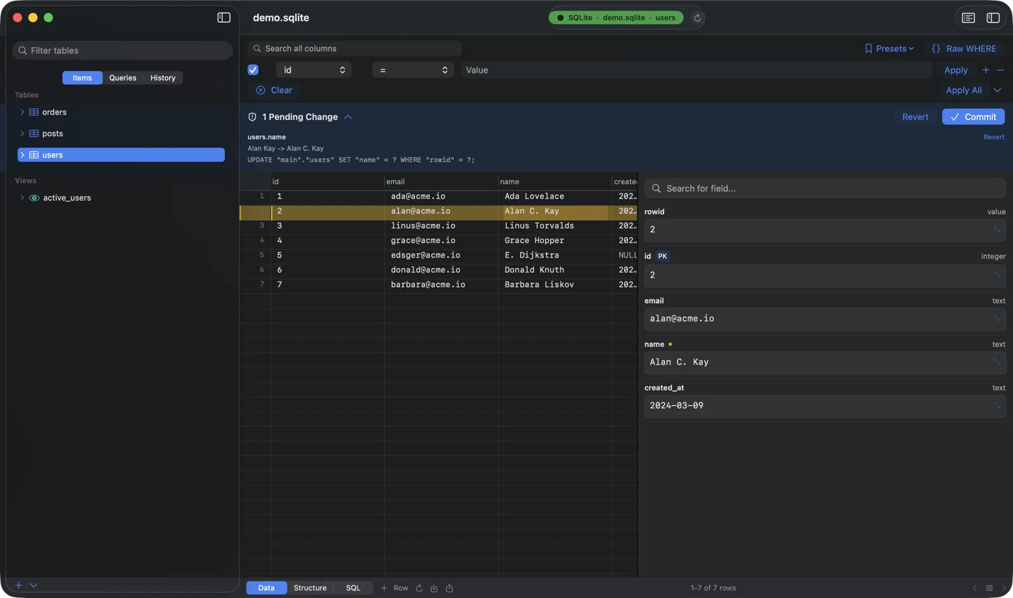Switch to Raw WHERE mode
The height and width of the screenshot is (598, 1013).
[x=964, y=49]
